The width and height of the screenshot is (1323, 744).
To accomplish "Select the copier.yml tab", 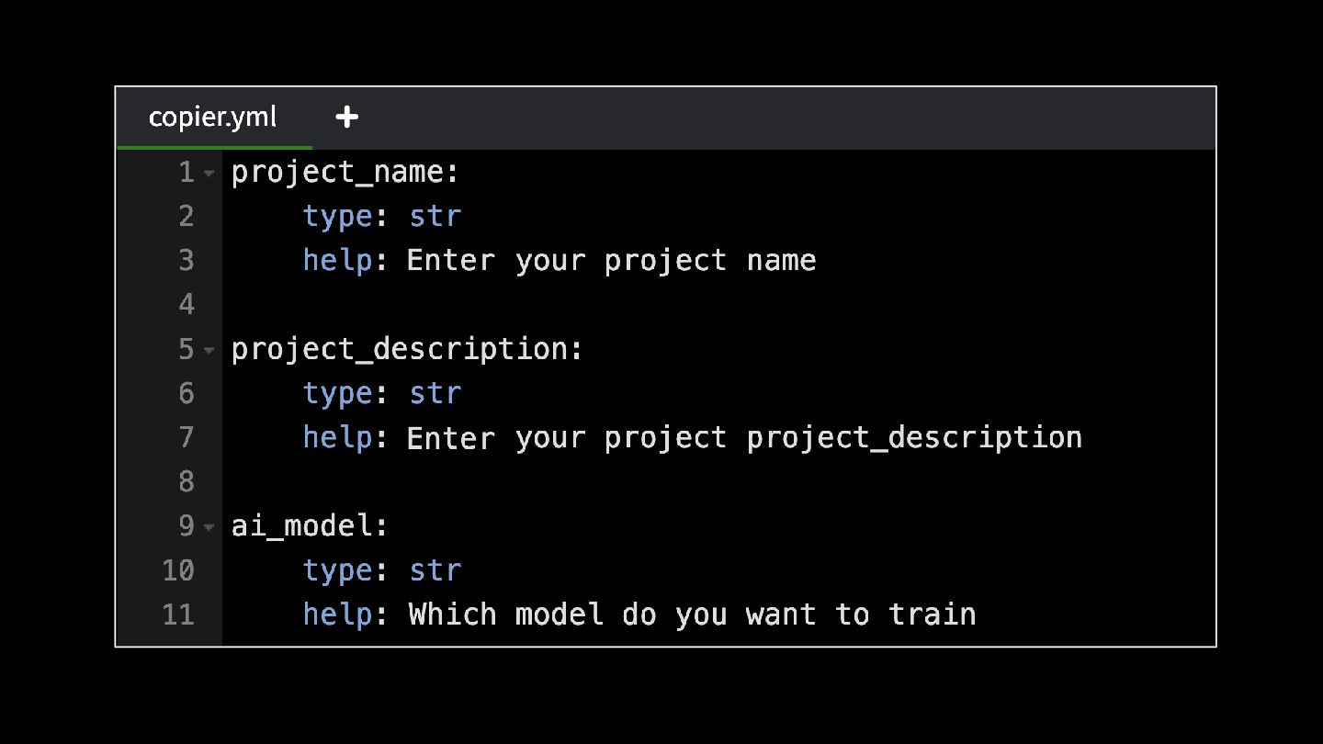I will 213,118.
